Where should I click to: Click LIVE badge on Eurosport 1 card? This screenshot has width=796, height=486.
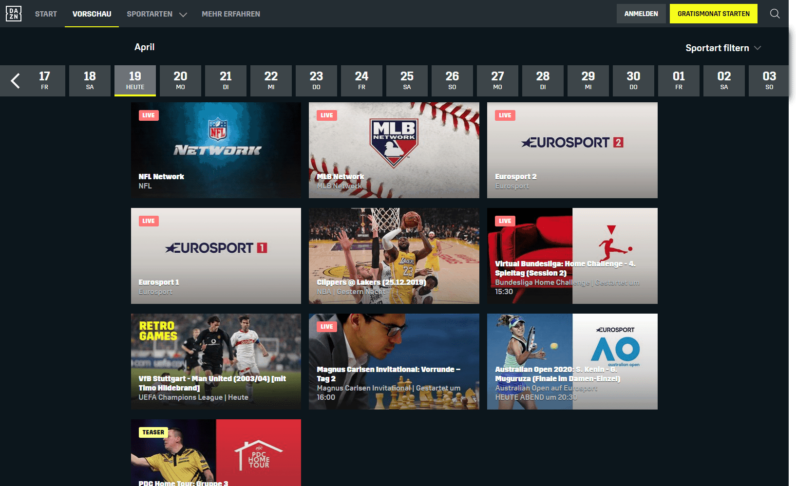coord(149,221)
